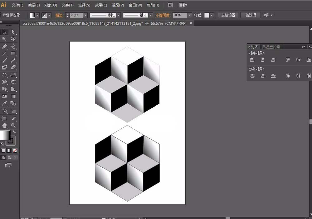312x219 pixels.
Task: Select the Hand tool
Action: tap(4, 126)
